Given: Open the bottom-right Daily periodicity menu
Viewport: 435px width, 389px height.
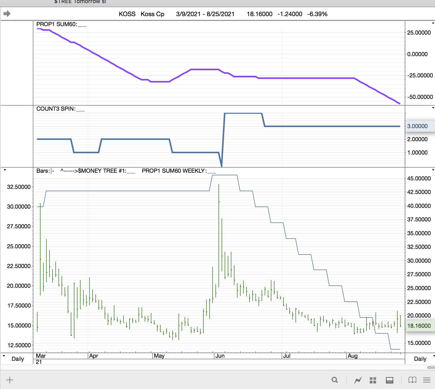Looking at the screenshot, I should tap(433, 356).
